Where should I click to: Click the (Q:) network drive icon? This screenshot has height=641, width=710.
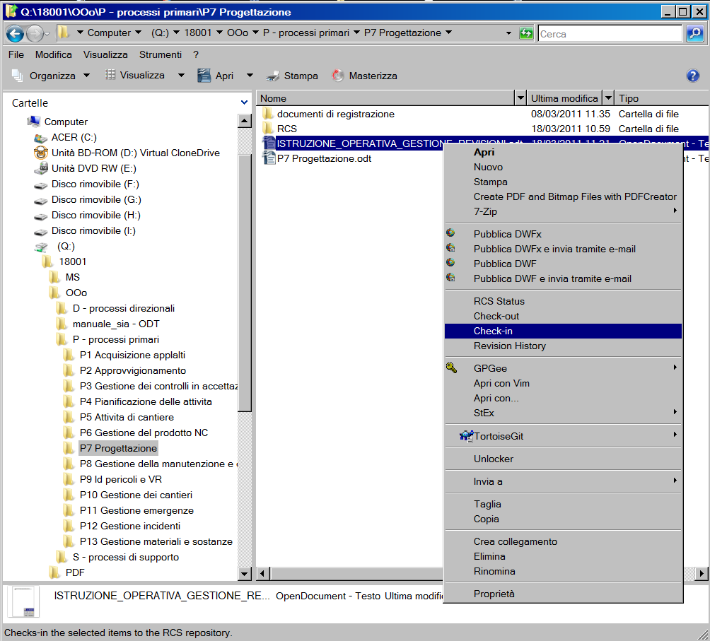click(41, 247)
